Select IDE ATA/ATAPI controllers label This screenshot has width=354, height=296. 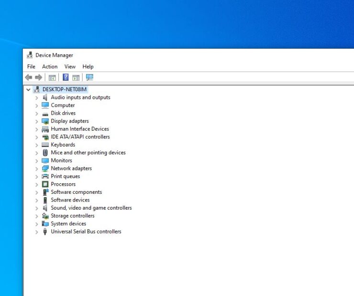(80, 137)
